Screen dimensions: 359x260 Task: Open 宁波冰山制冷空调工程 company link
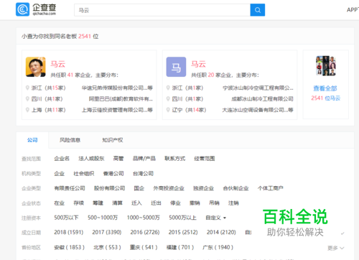(x=258, y=88)
